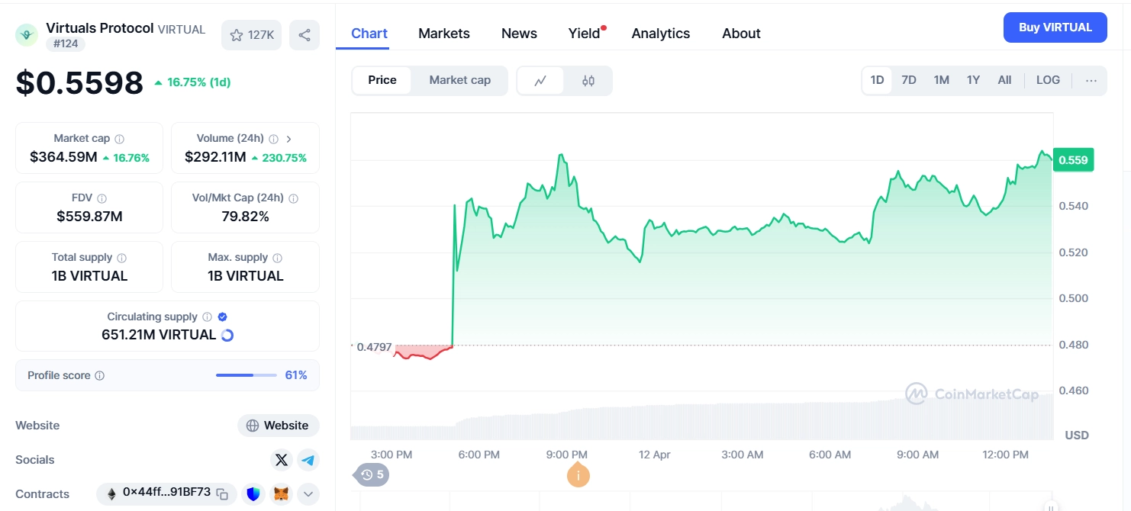Switch to the Markets tab
The image size is (1131, 511).
tap(443, 33)
